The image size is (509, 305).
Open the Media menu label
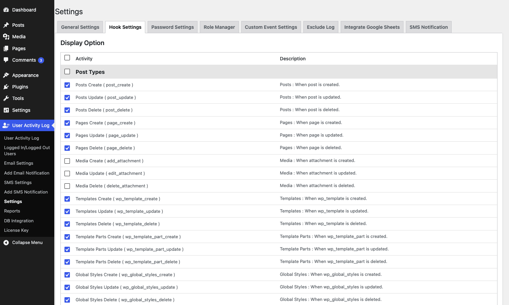(19, 37)
